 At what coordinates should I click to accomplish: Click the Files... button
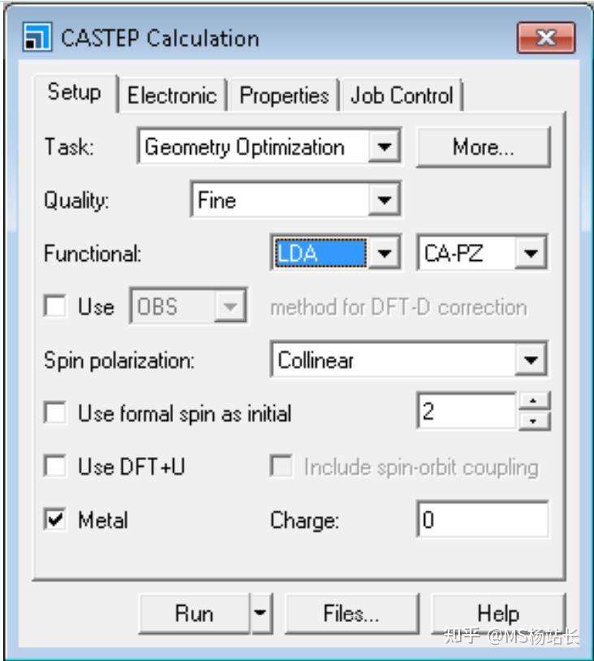click(x=353, y=613)
